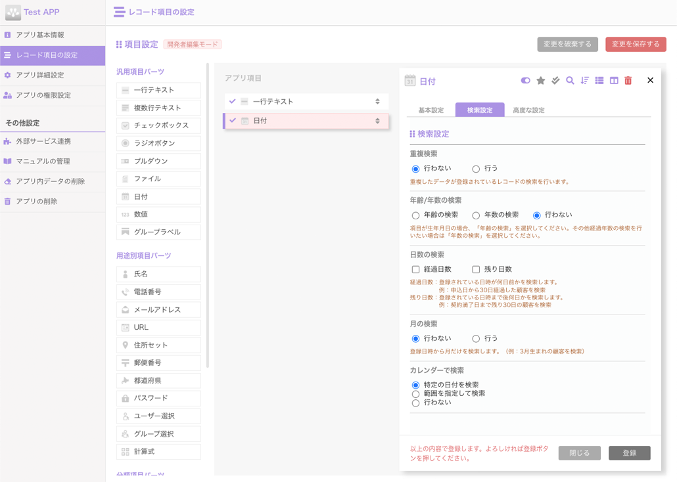Image resolution: width=677 pixels, height=482 pixels.
Task: Open レコード項目の設定 in the sidebar
Action: point(53,55)
